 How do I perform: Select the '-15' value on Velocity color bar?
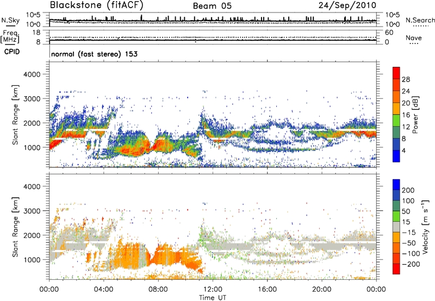409,232
